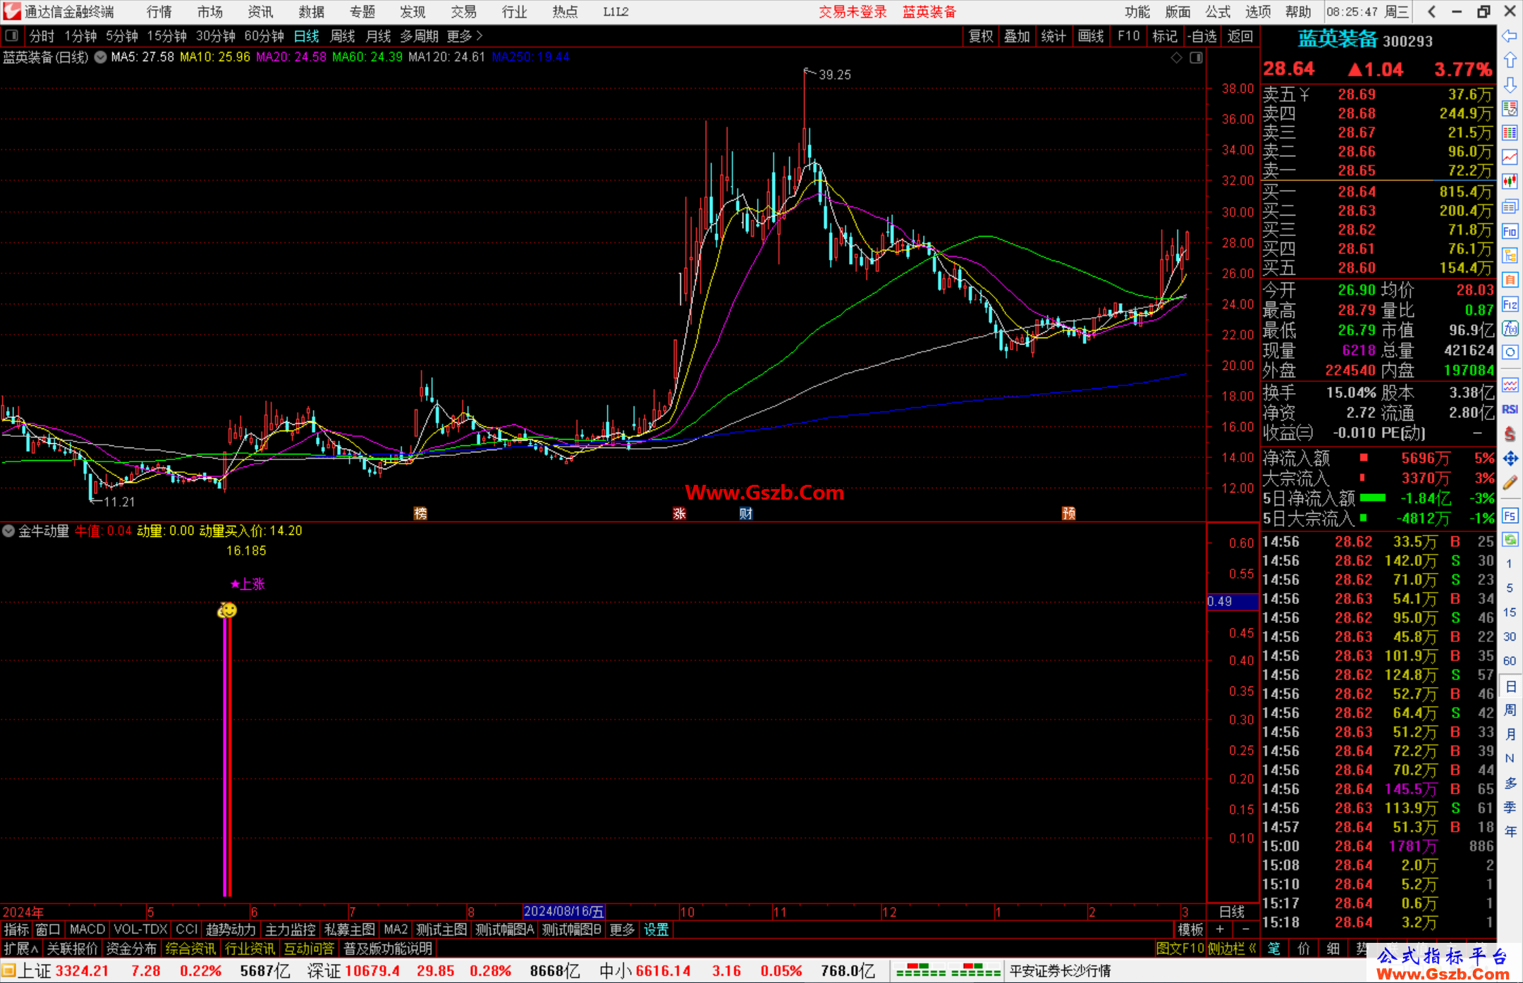Switch to 60分钟 chart period
The height and width of the screenshot is (983, 1523).
click(x=264, y=36)
